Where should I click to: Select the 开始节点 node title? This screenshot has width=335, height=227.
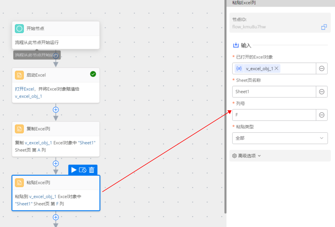pos(35,28)
